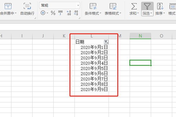Select cell with 2020年9月1日
Viewport: 176px width, 117px height.
92,47
